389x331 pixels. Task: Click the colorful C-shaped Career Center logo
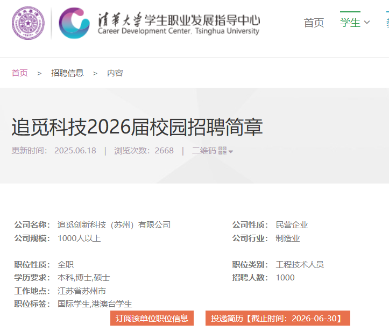pos(74,23)
